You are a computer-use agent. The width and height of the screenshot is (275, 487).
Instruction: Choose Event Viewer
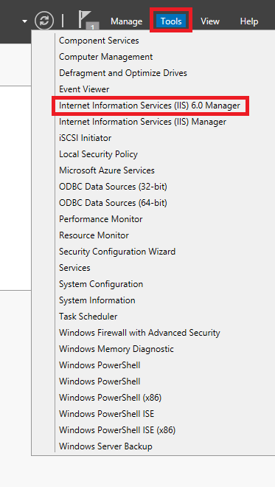pos(84,89)
